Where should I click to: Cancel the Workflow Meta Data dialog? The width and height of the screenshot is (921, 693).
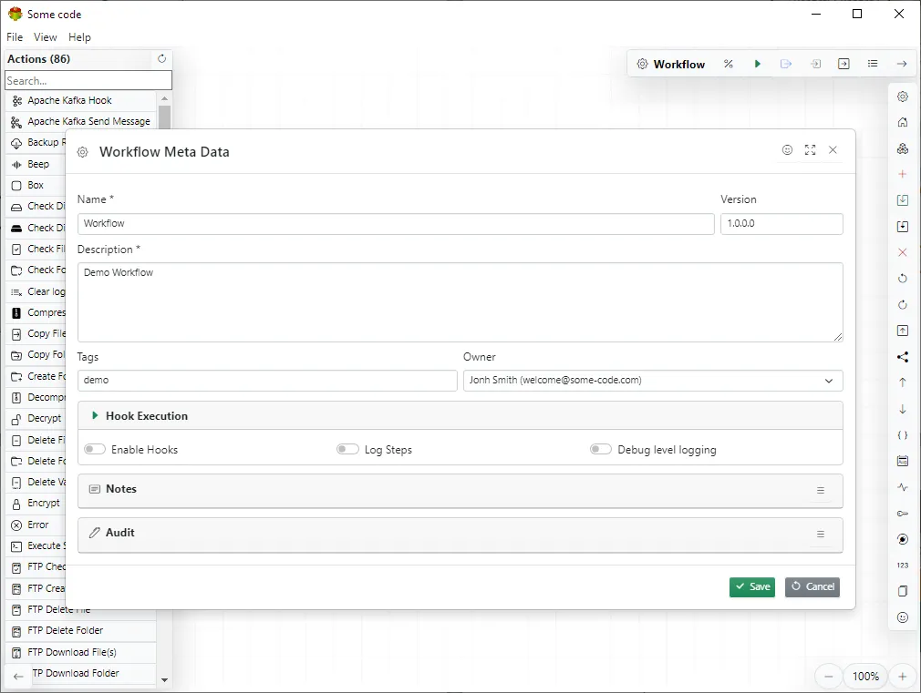[x=812, y=586]
